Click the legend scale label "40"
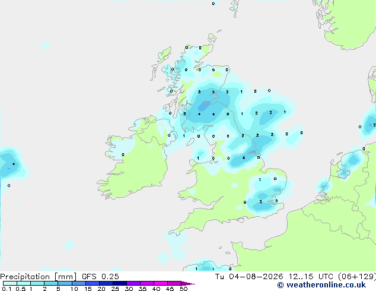The height and width of the screenshot is (291, 376). coord(156,289)
